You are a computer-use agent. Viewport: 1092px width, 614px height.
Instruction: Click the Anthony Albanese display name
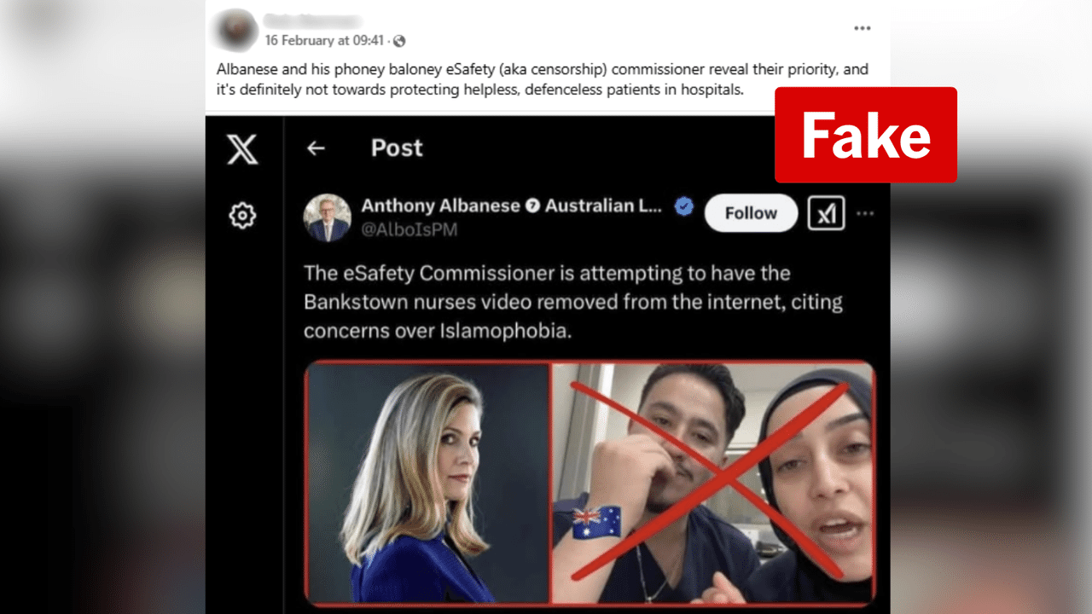click(x=440, y=206)
